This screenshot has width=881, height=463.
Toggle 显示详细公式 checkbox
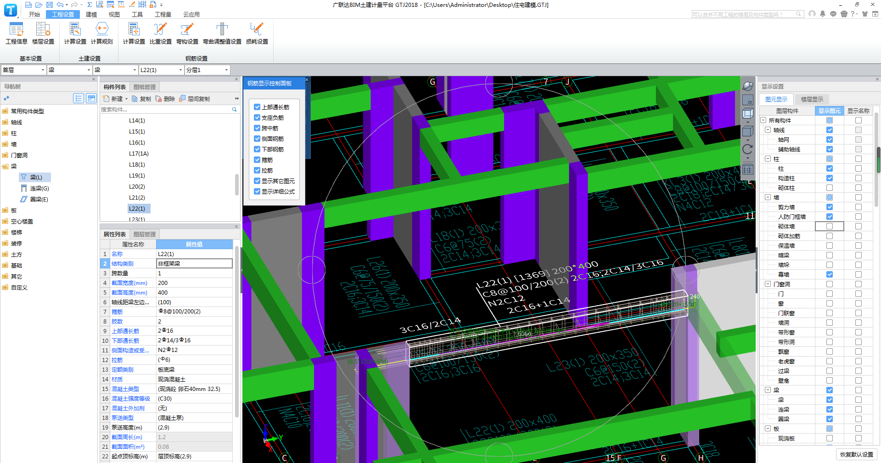(257, 191)
